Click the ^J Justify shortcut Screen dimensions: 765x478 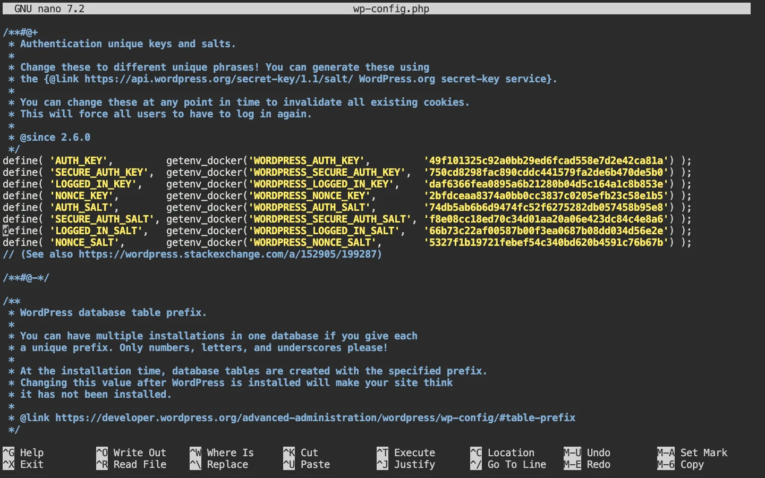(406, 464)
